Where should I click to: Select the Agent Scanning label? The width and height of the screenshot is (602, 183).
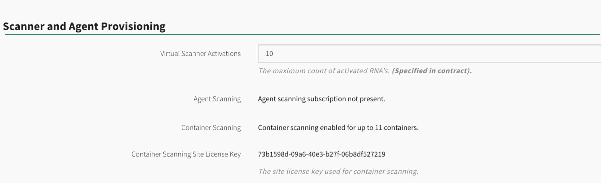click(217, 99)
